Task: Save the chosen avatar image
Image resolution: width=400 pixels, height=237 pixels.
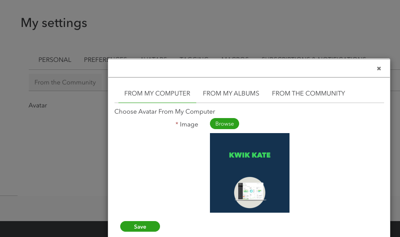Action: tap(140, 226)
